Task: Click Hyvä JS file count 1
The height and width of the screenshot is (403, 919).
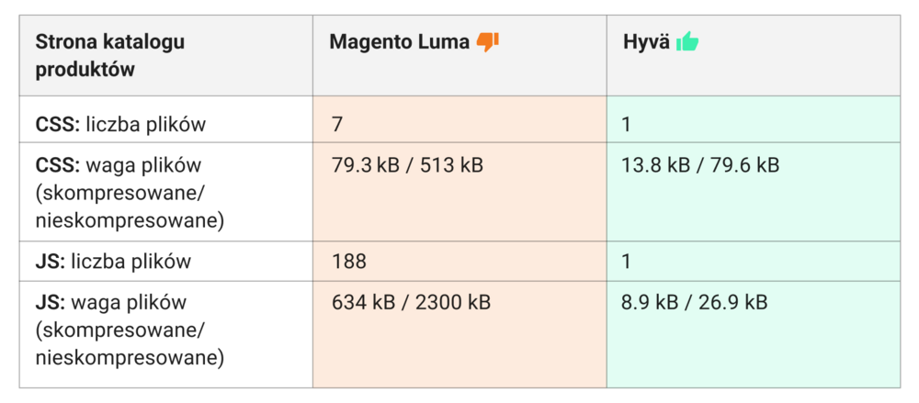Action: tap(626, 262)
